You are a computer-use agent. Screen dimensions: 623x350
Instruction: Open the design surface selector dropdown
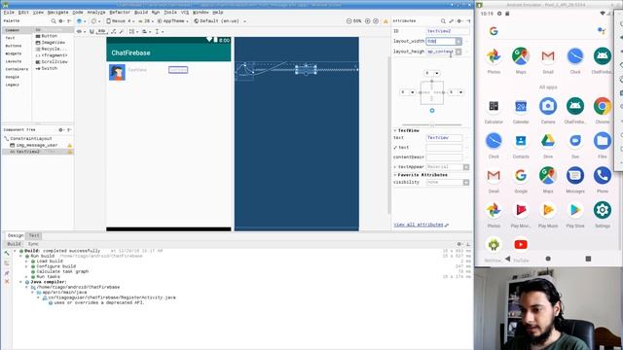[x=81, y=21]
